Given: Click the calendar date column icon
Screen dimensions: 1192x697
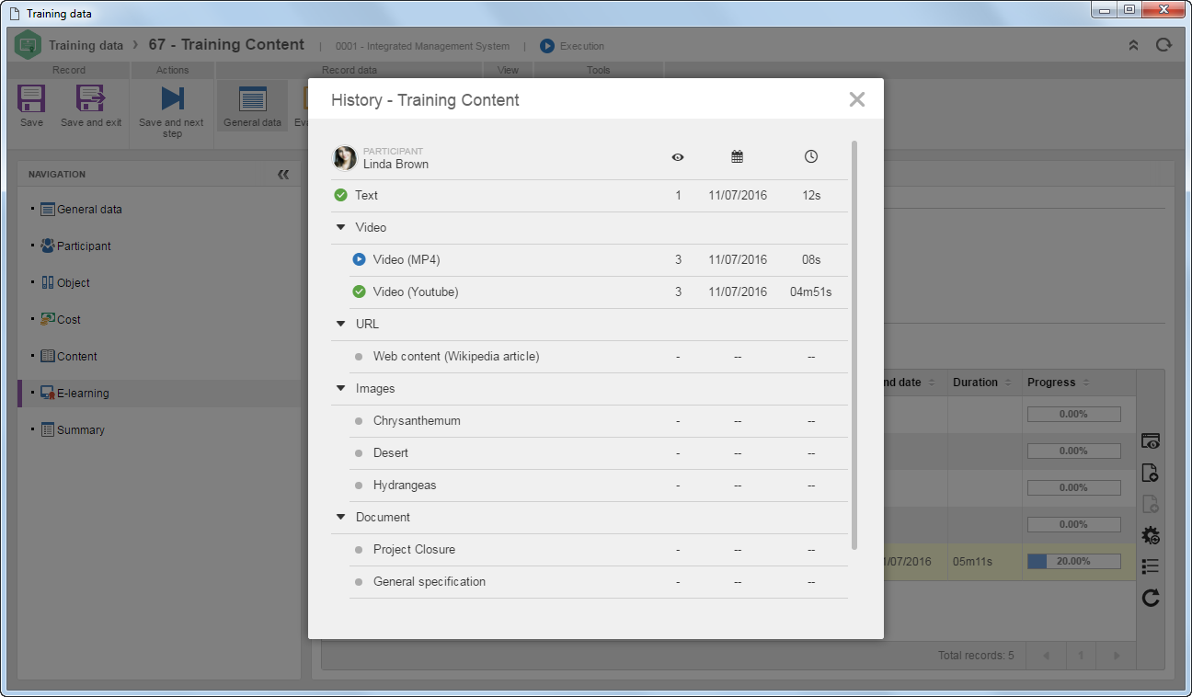Looking at the screenshot, I should pos(738,157).
